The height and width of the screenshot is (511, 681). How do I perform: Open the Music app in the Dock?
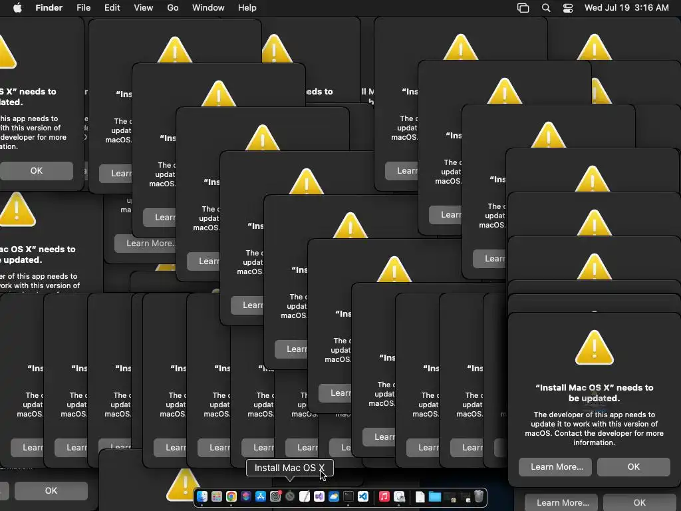click(384, 496)
